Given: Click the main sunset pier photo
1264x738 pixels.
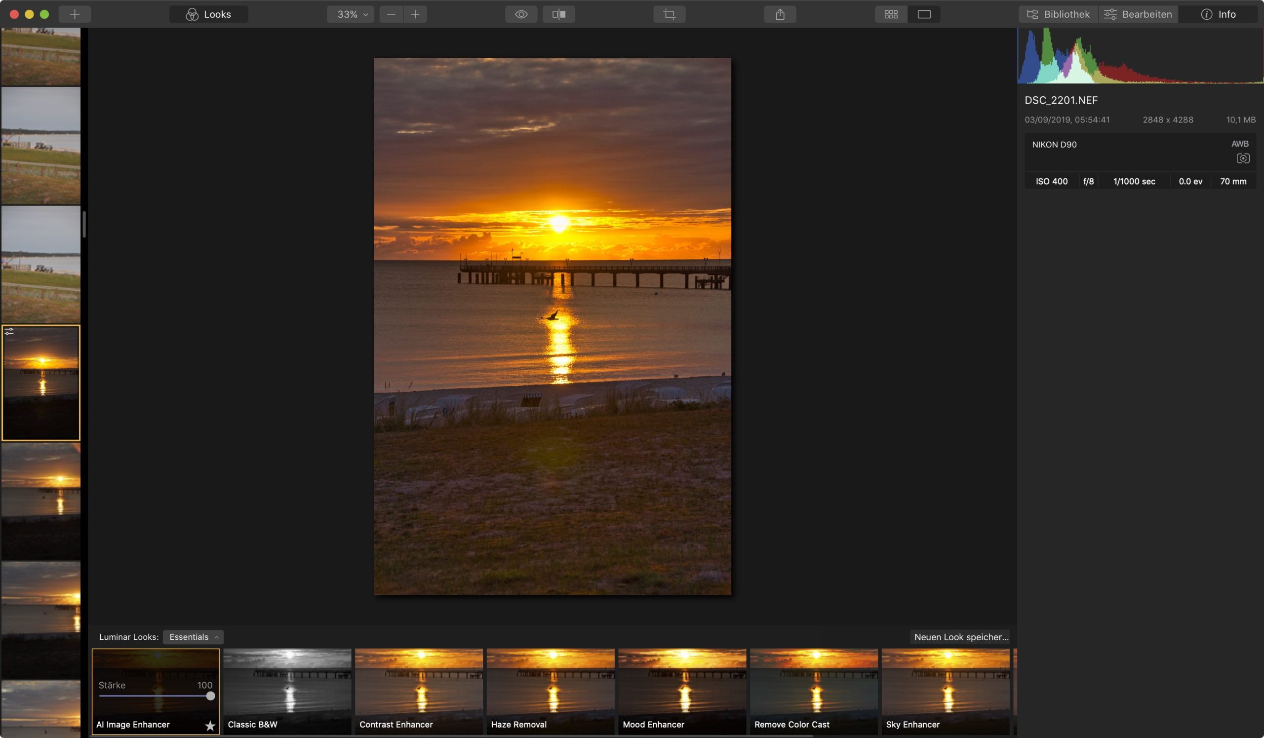Looking at the screenshot, I should [552, 326].
